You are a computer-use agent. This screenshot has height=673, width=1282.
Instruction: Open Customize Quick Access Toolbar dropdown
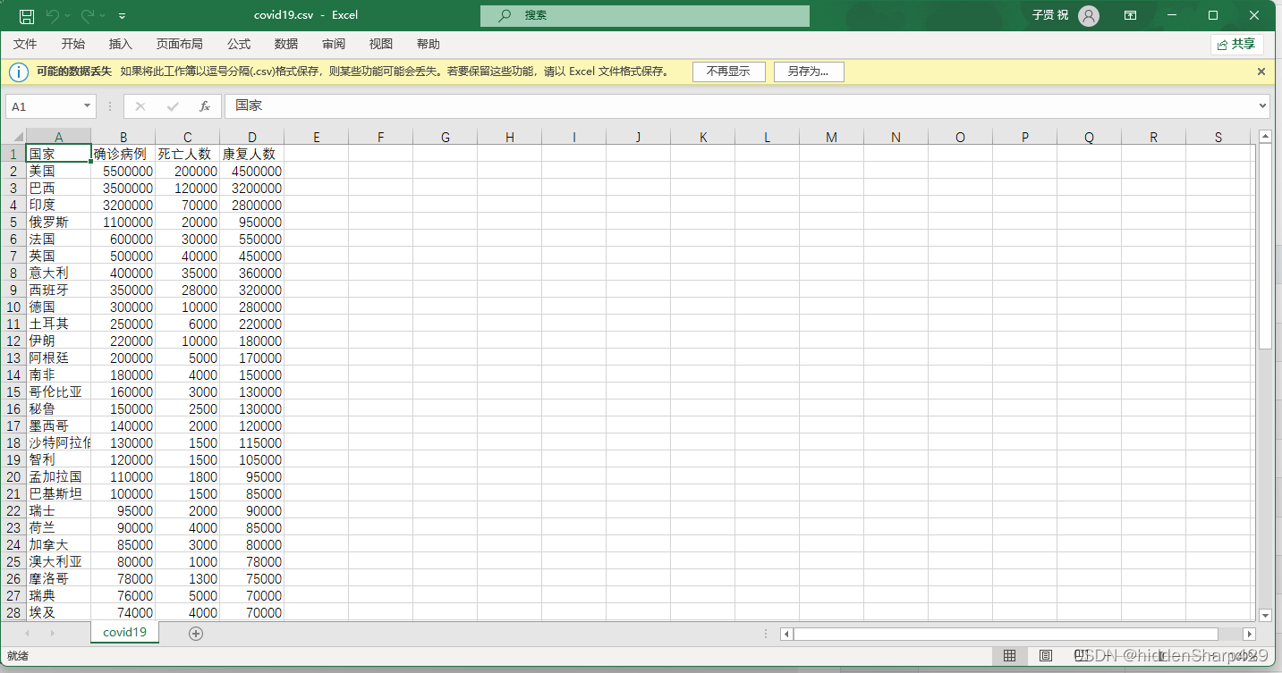(122, 16)
